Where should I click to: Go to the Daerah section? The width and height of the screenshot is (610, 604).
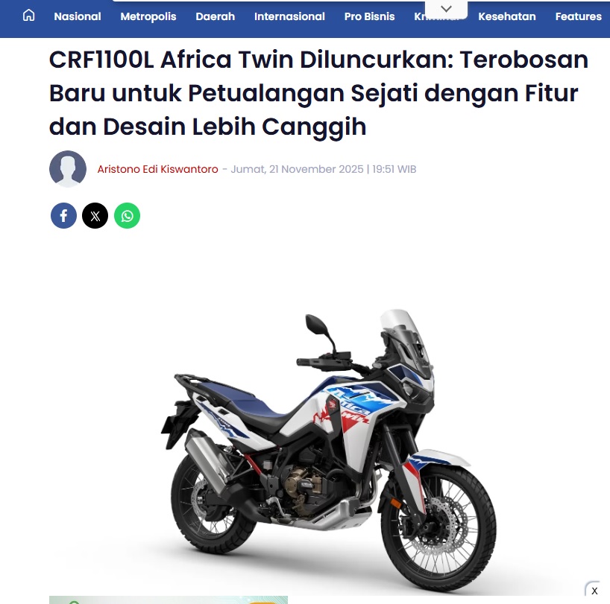tap(215, 16)
